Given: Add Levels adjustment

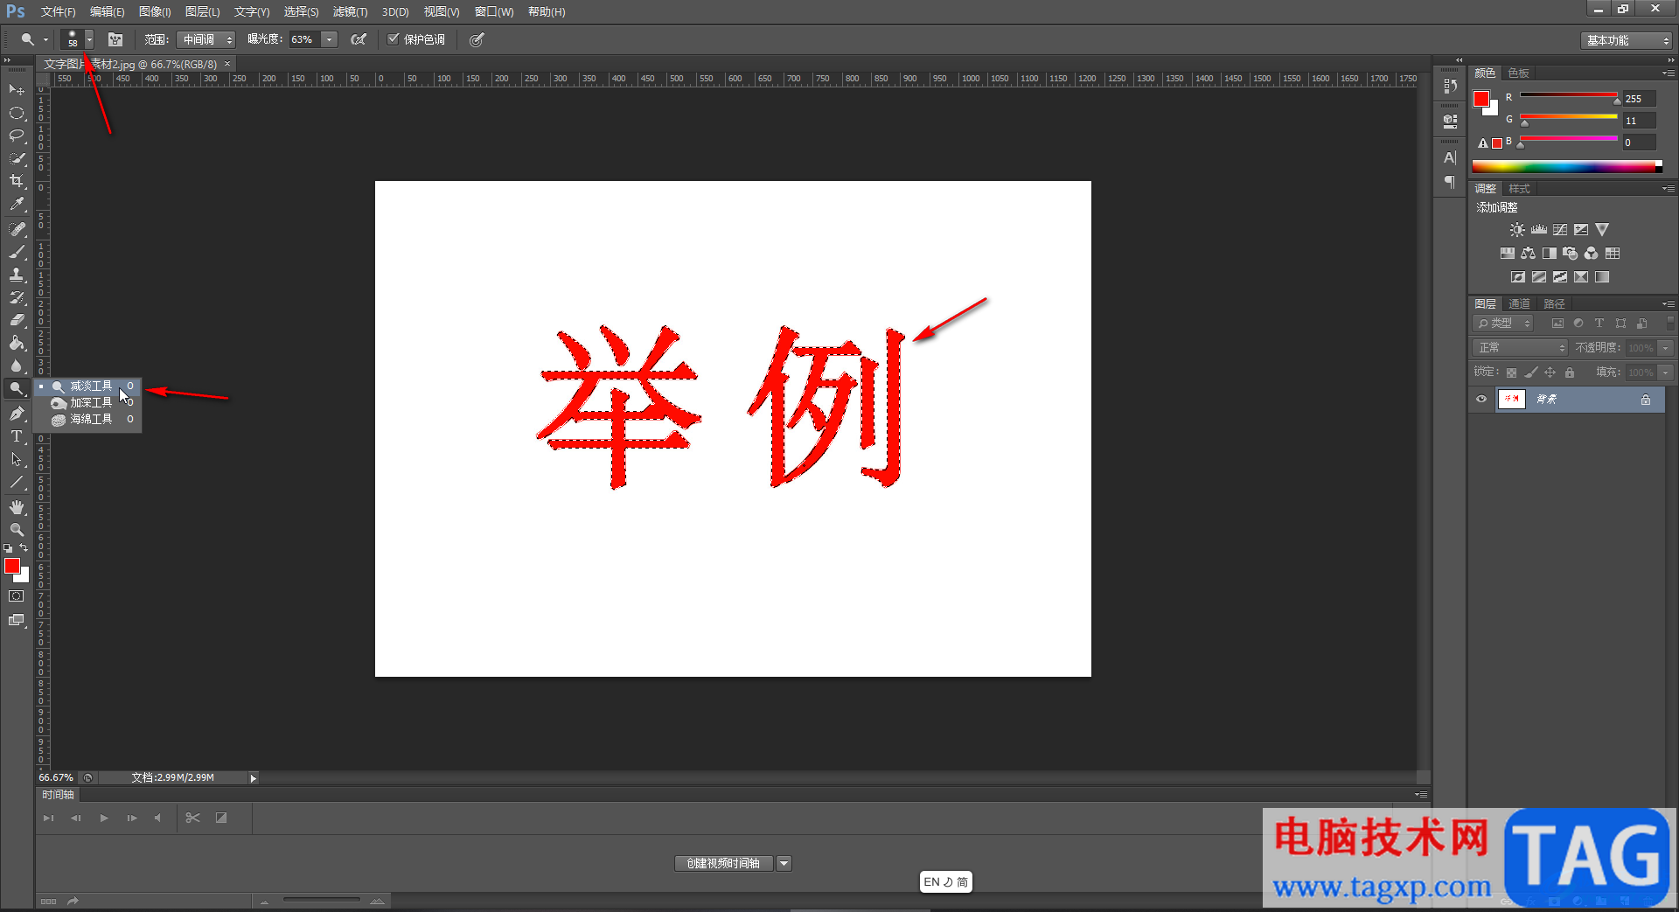Looking at the screenshot, I should click(x=1539, y=230).
